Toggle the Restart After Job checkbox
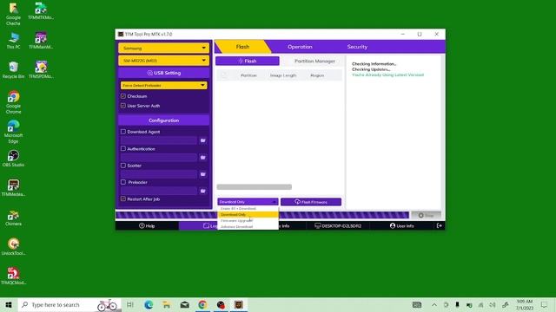 (123, 198)
